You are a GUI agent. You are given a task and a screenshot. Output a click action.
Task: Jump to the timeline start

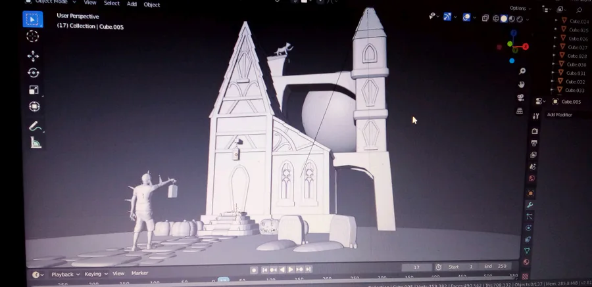click(265, 270)
